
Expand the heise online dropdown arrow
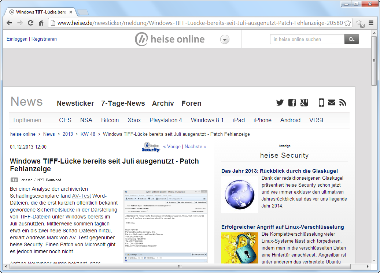(225, 40)
